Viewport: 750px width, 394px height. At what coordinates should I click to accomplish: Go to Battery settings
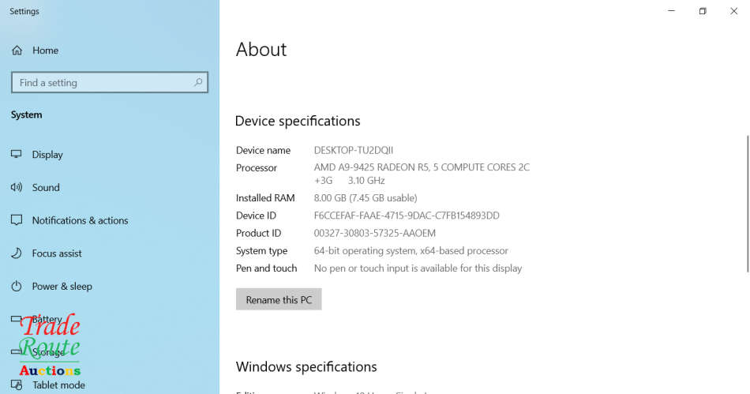point(47,319)
